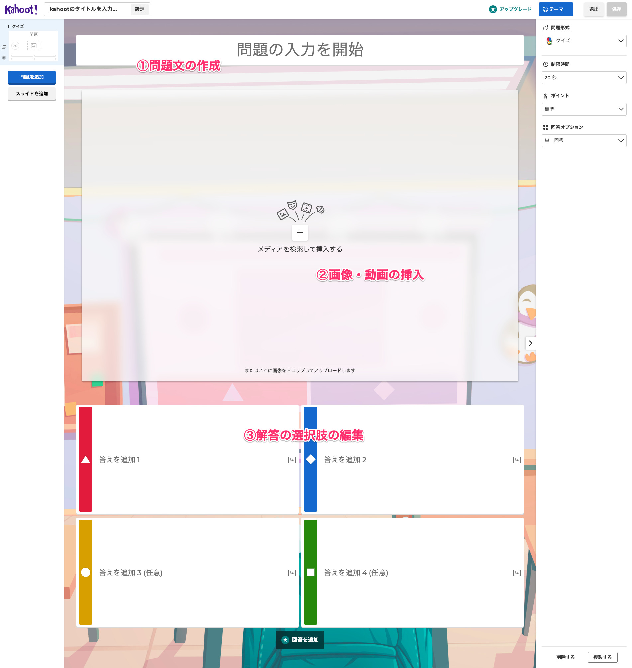This screenshot has height=668, width=632.
Task: Click the Kahoot! logo
Action: tap(21, 9)
